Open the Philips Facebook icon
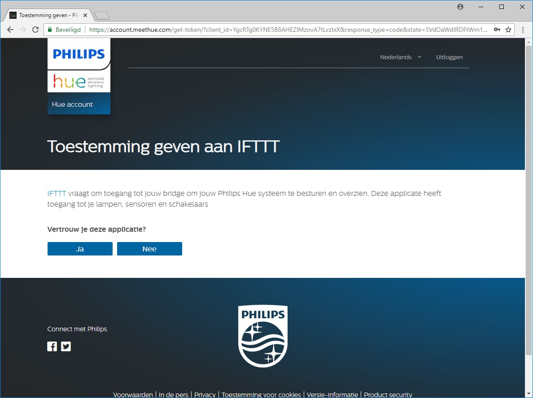Viewport: 533px width, 398px height. pos(52,346)
